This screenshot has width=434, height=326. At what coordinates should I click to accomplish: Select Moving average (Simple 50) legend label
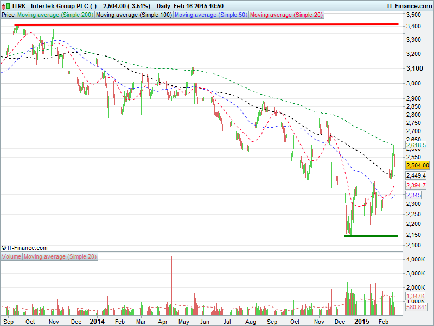pyautogui.click(x=211, y=15)
